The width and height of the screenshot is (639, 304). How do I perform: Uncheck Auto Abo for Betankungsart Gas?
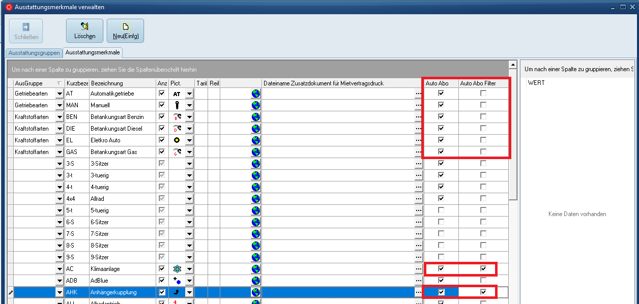pyautogui.click(x=441, y=151)
